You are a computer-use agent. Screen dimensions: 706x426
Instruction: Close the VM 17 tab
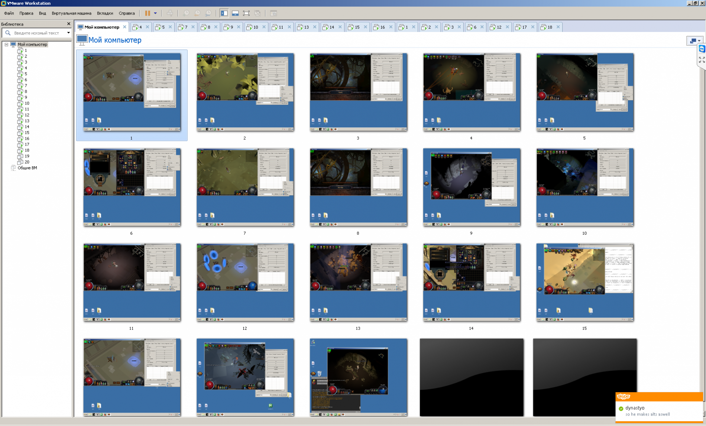click(532, 27)
